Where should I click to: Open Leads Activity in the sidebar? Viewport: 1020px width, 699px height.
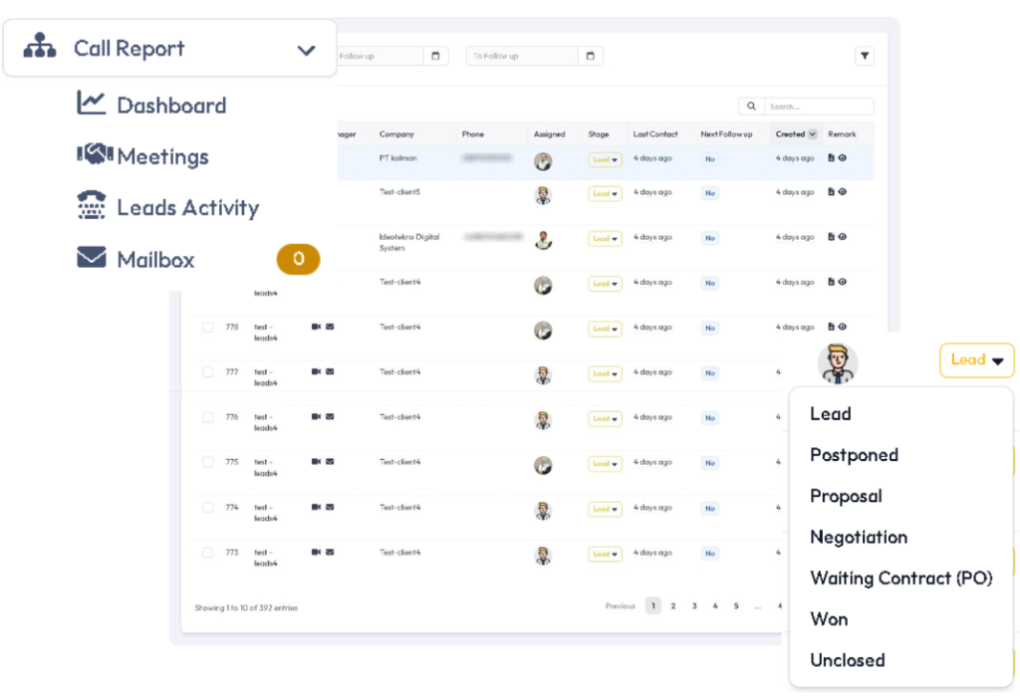click(x=187, y=208)
